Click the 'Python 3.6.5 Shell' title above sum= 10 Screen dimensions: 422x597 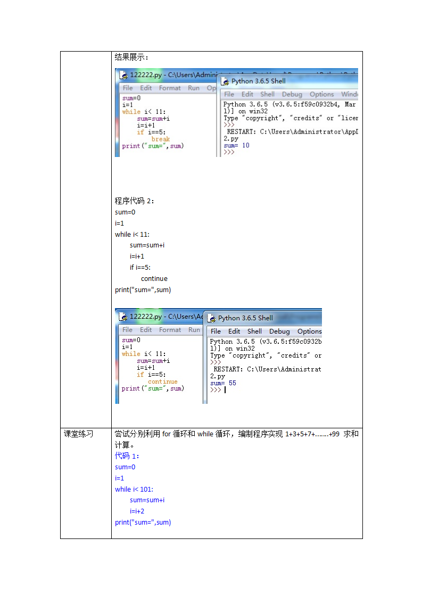coord(259,81)
